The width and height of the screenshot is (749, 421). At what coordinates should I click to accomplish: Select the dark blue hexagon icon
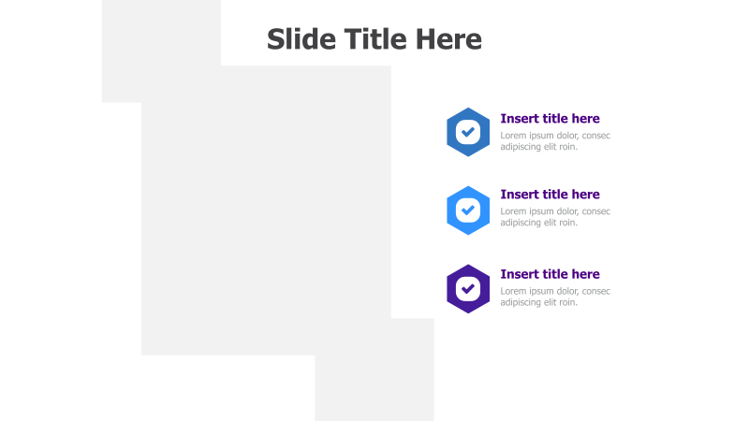click(x=468, y=132)
